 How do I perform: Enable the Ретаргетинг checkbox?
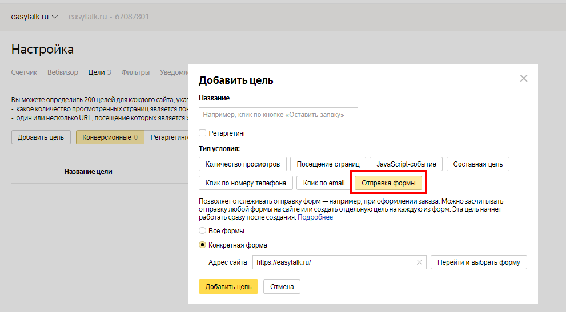[203, 133]
